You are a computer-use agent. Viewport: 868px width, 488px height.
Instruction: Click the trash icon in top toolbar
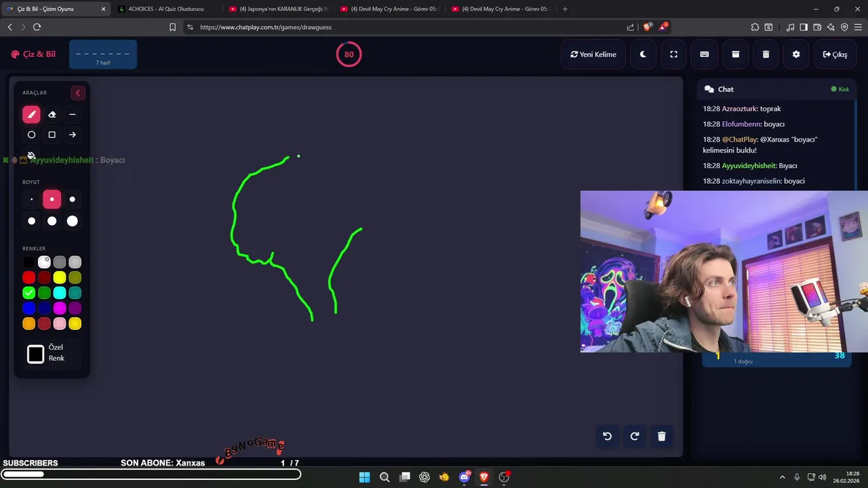click(766, 54)
